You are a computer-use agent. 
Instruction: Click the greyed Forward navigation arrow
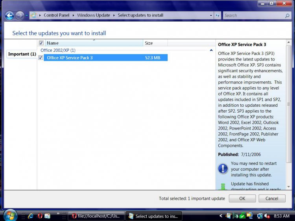(20, 15)
